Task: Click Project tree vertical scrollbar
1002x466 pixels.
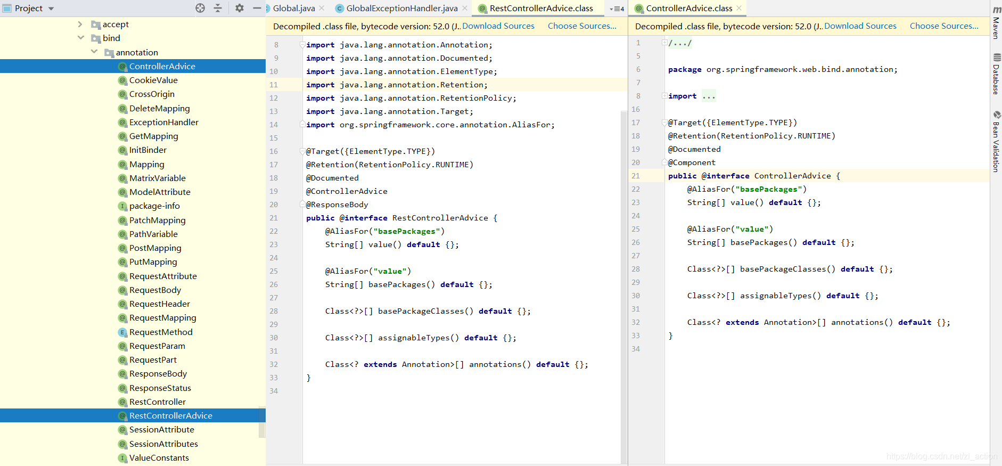Action: pyautogui.click(x=262, y=422)
